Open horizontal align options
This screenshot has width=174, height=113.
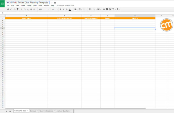point(90,9)
